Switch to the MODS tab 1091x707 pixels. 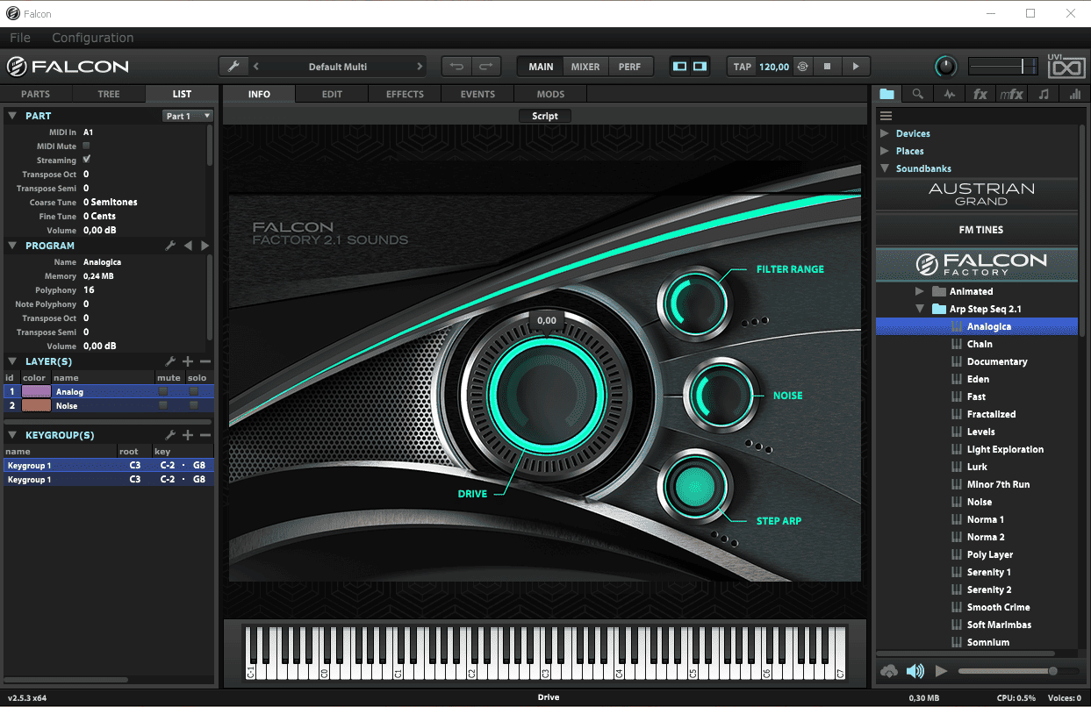[550, 94]
